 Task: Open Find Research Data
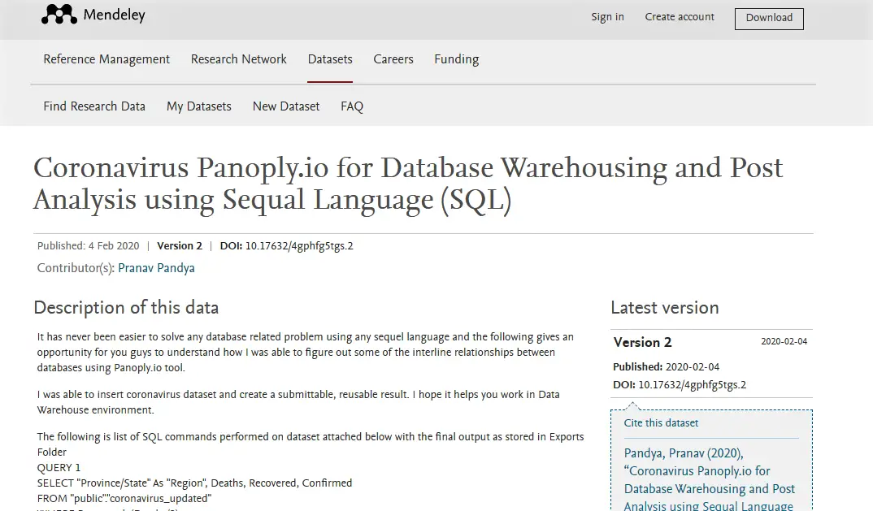point(94,106)
